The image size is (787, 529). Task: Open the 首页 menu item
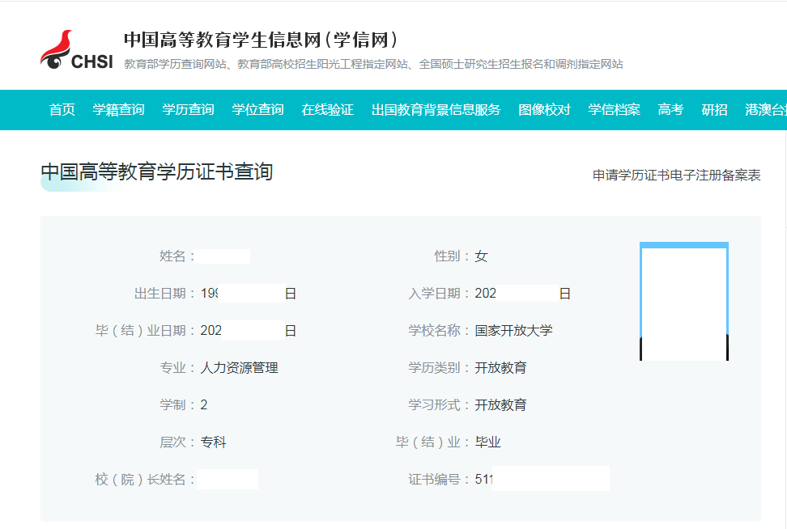pos(62,110)
